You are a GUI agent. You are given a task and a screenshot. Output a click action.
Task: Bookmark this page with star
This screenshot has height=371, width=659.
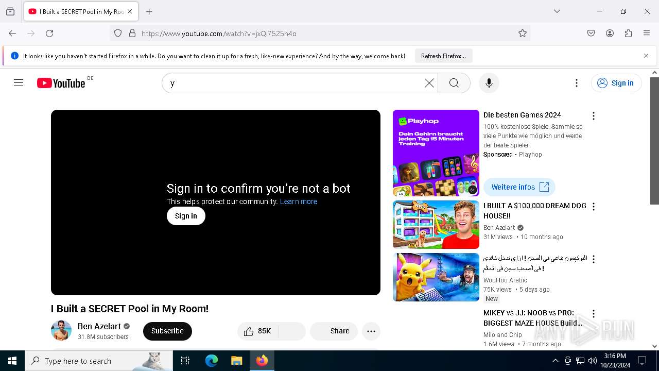(x=523, y=33)
